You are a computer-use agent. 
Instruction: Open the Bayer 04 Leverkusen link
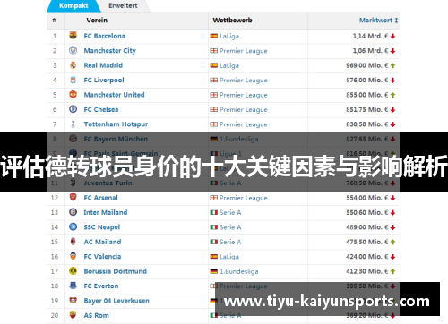click(116, 301)
